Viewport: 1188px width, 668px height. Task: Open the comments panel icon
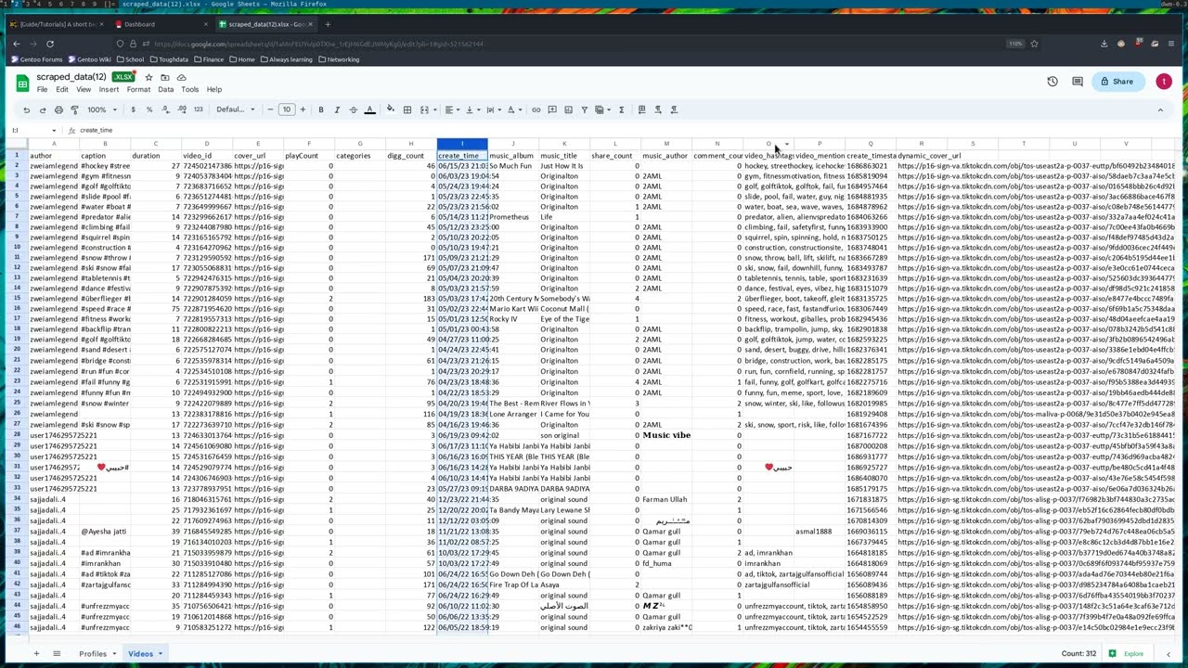(1078, 82)
